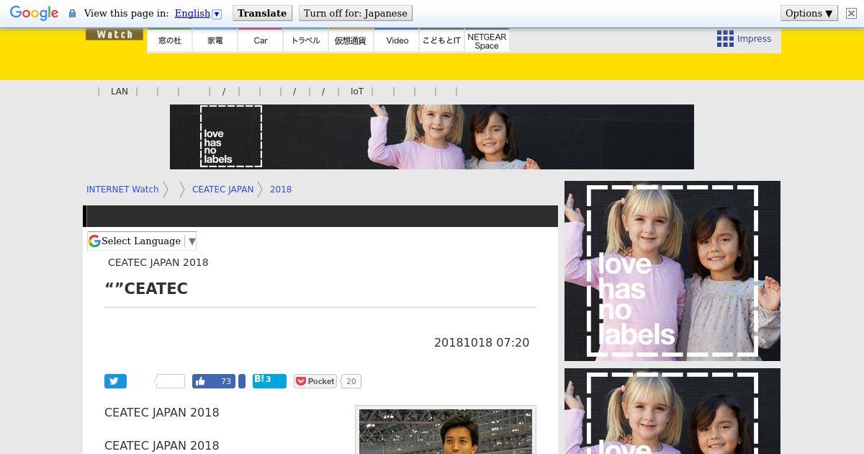Image resolution: width=864 pixels, height=454 pixels.
Task: Open the 家電 tab
Action: click(215, 40)
